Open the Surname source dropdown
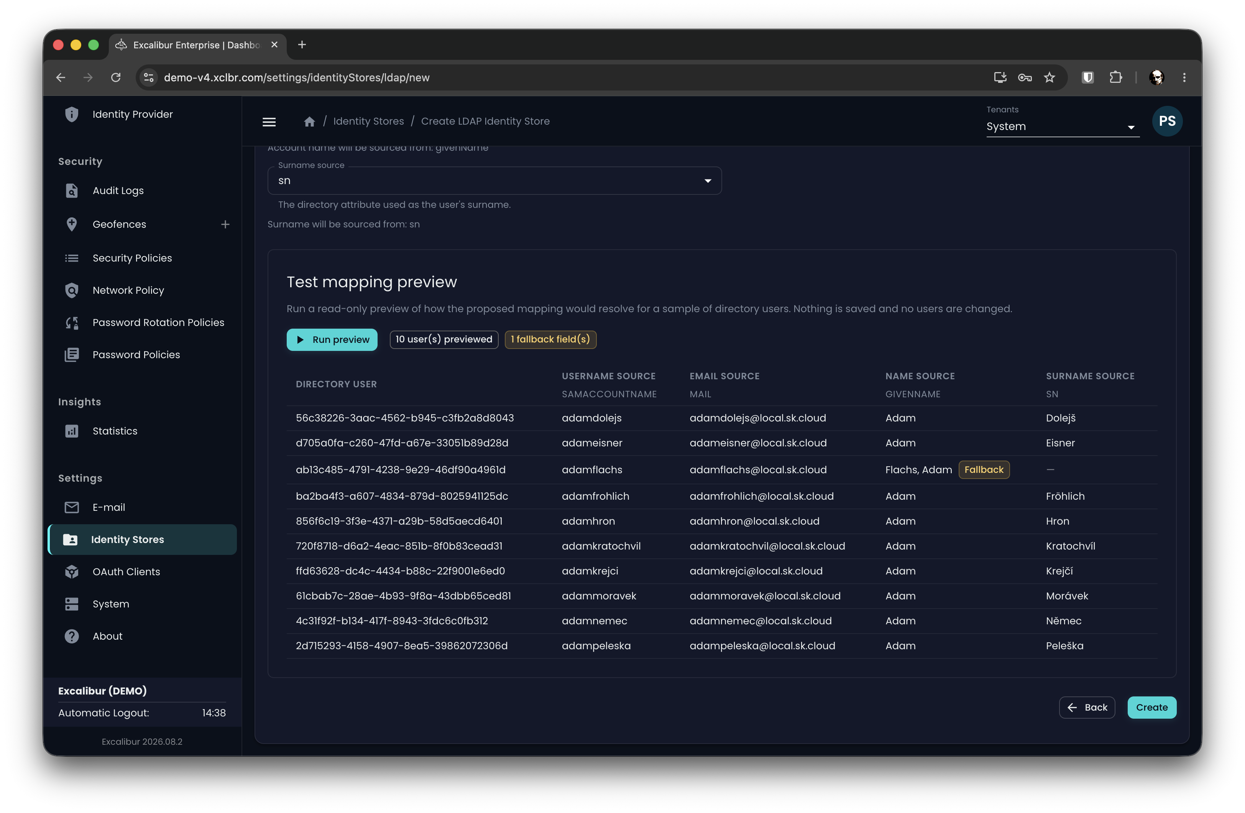The height and width of the screenshot is (813, 1245). pos(494,181)
